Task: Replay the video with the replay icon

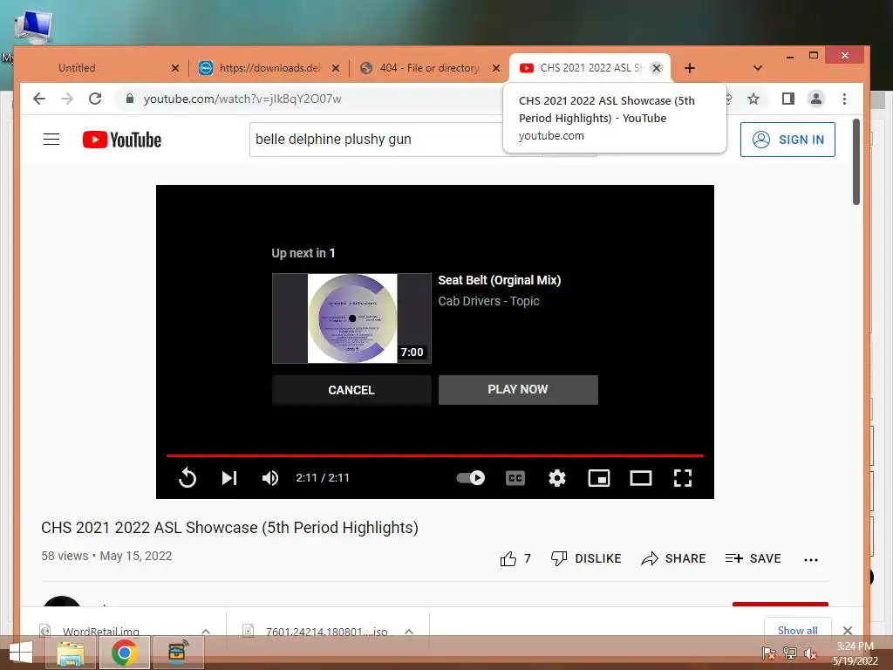Action: [x=187, y=477]
